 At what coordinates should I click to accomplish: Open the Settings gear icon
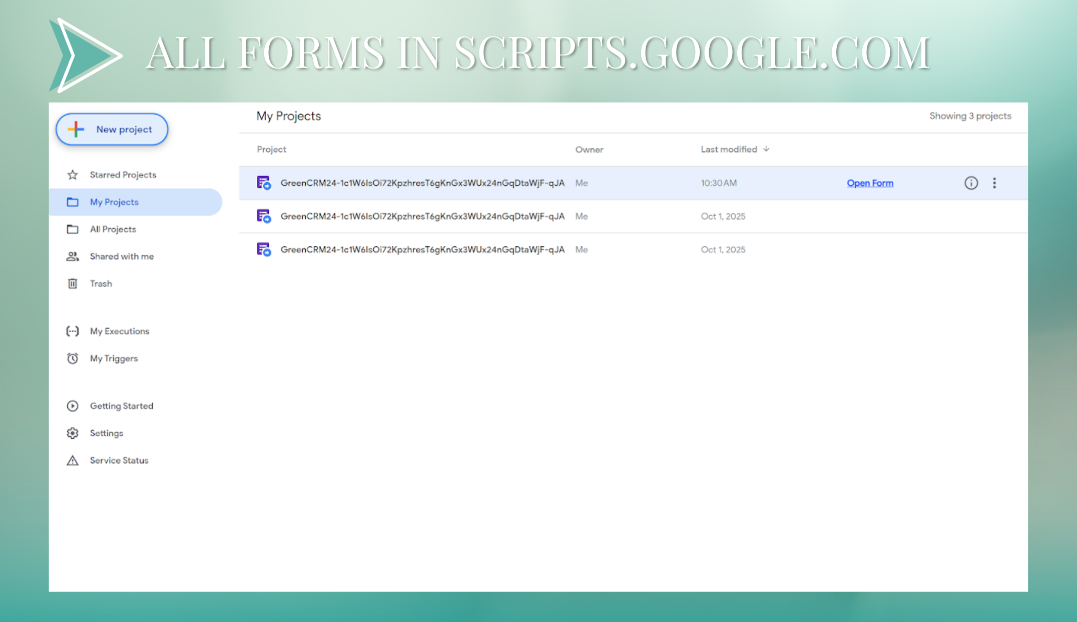[73, 433]
